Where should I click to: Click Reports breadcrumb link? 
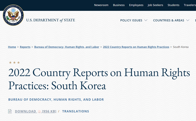[x=25, y=47]
